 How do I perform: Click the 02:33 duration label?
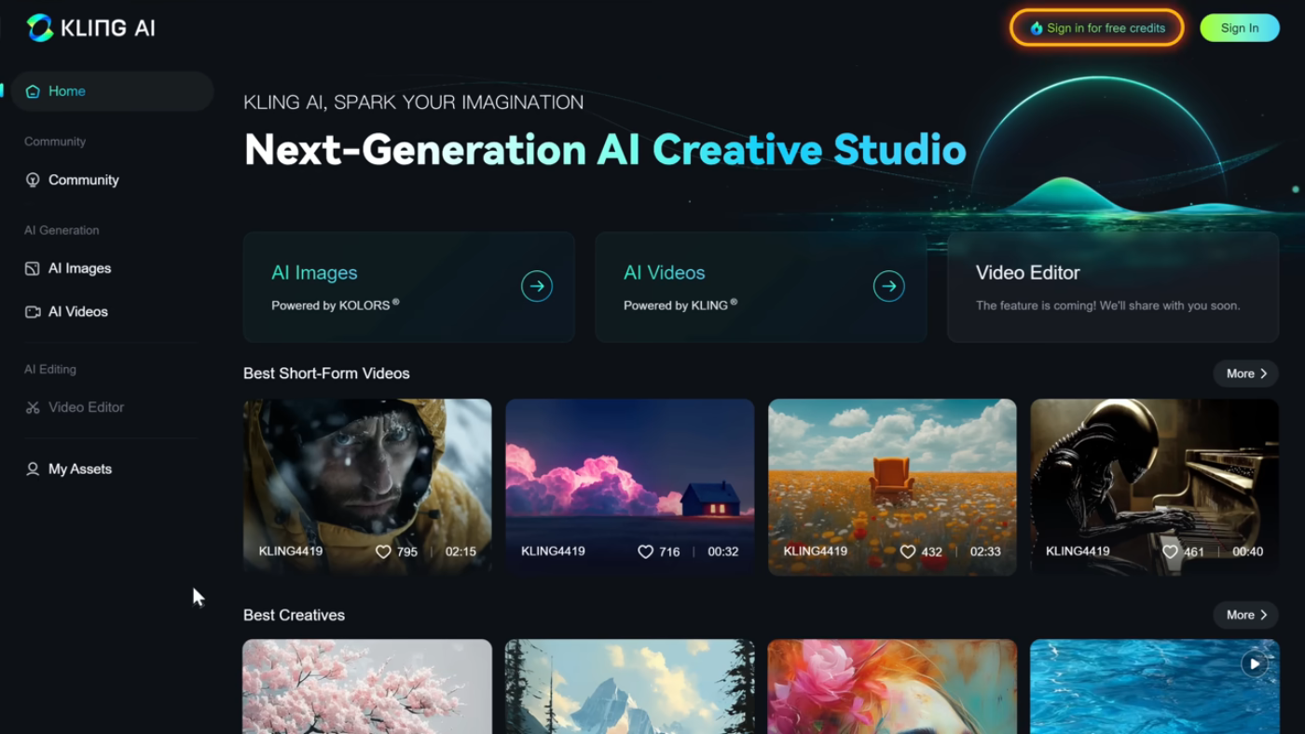click(985, 551)
